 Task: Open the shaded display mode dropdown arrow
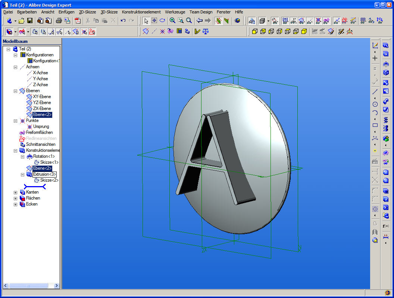pyautogui.click(x=268, y=21)
